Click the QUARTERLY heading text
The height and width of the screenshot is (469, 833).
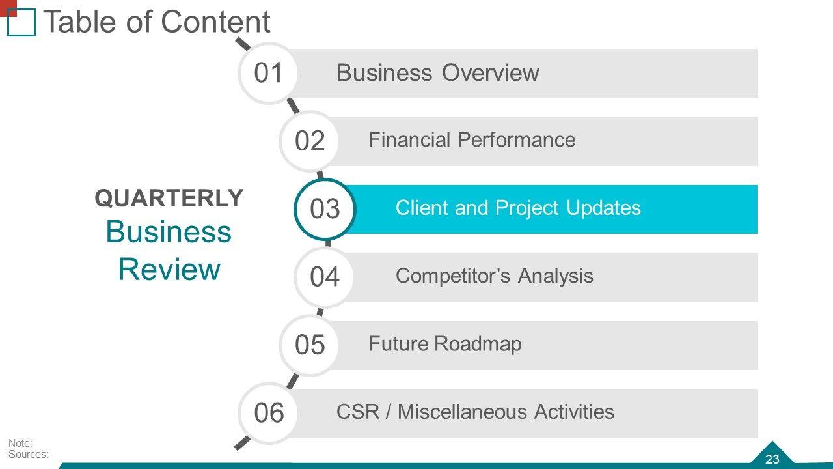pos(169,198)
